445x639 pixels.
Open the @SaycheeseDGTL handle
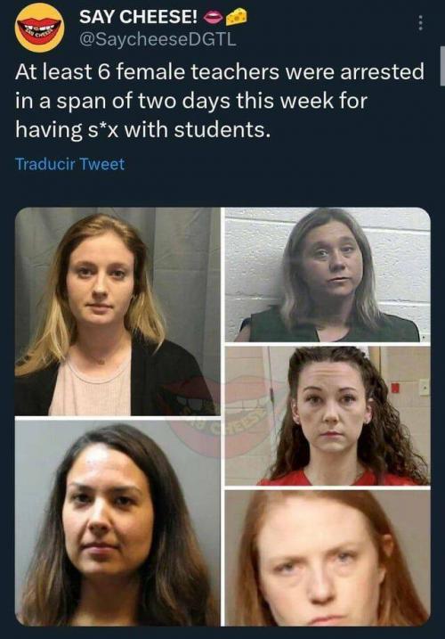[158, 39]
